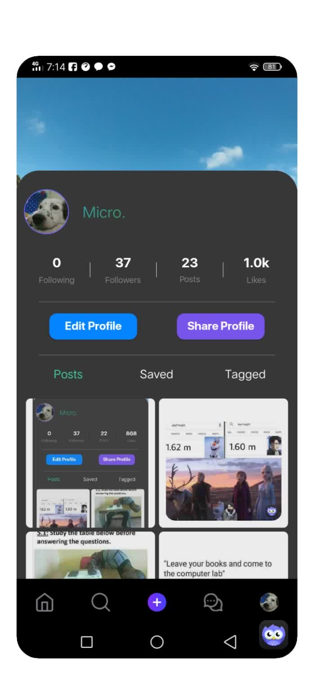Open the profile screenshot post thumbnail
The width and height of the screenshot is (314, 675).
pos(90,463)
